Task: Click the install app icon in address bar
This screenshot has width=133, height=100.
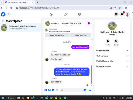Action: click(111, 8)
